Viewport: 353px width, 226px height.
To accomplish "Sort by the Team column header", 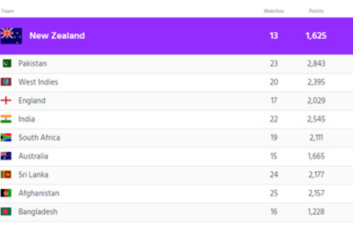I will click(7, 11).
